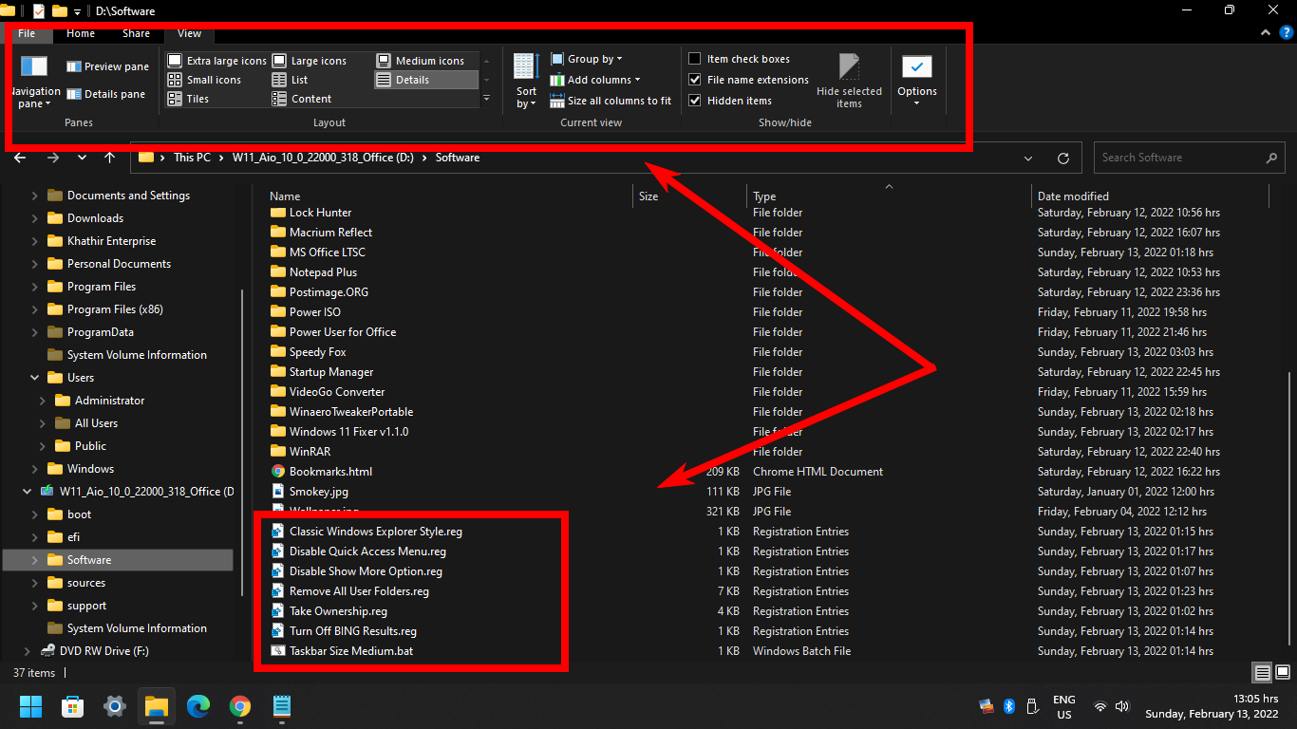Navigate back to previous folder

(x=20, y=158)
